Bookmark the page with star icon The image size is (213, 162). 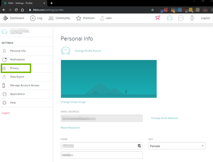[153, 10]
